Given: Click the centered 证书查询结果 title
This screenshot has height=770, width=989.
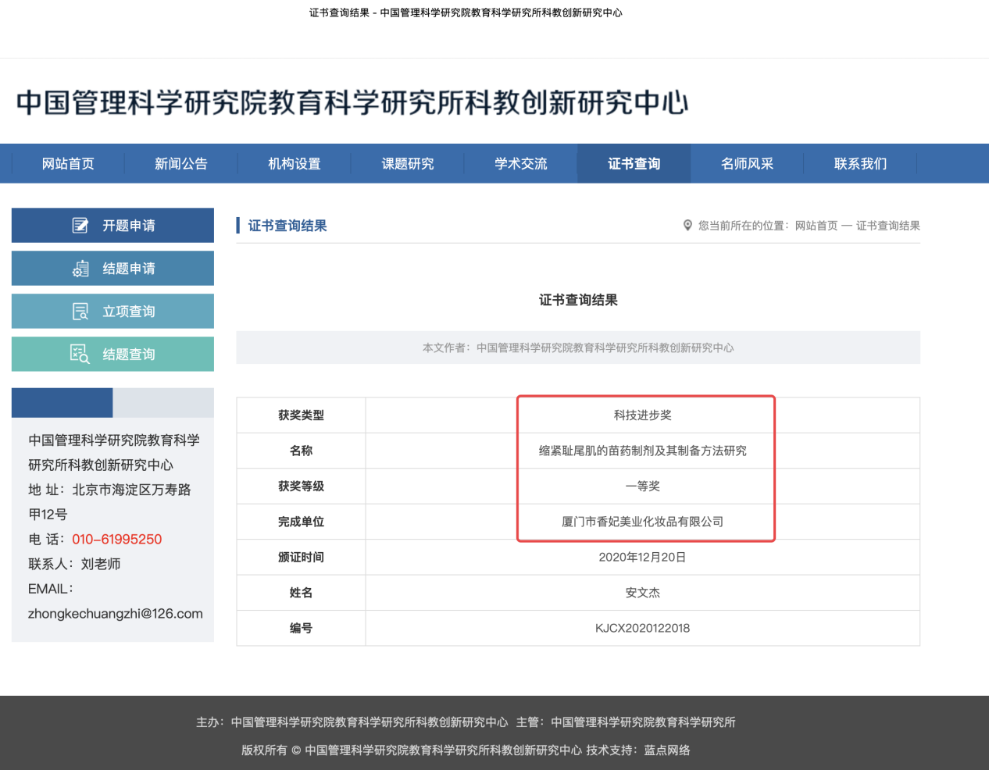Looking at the screenshot, I should point(578,300).
